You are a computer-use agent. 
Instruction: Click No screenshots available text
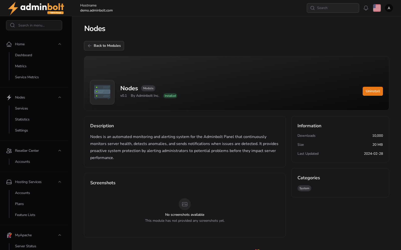coord(185,215)
